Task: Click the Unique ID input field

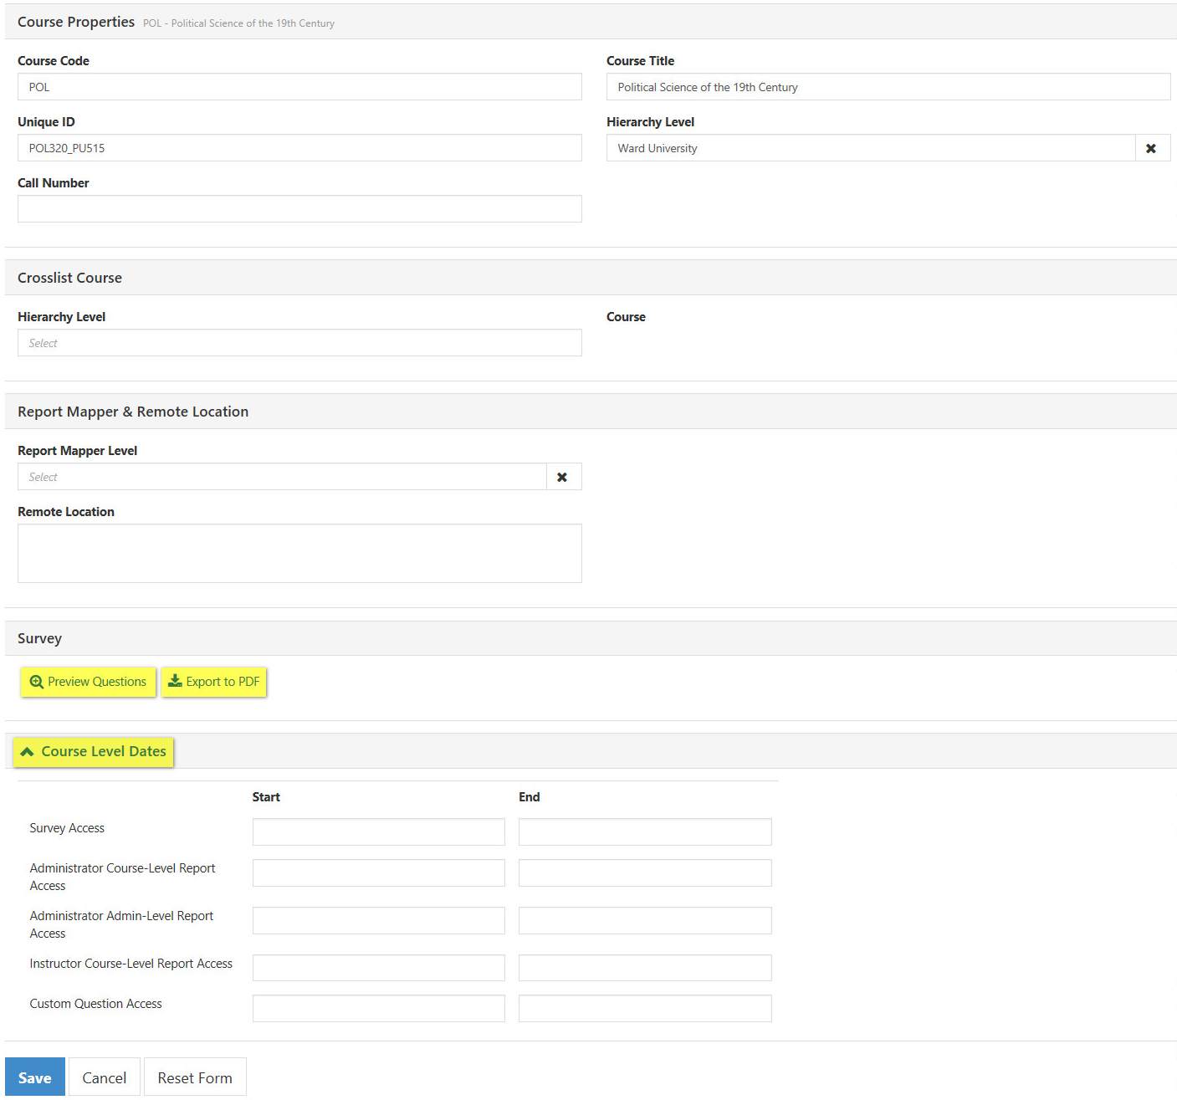Action: tap(299, 148)
